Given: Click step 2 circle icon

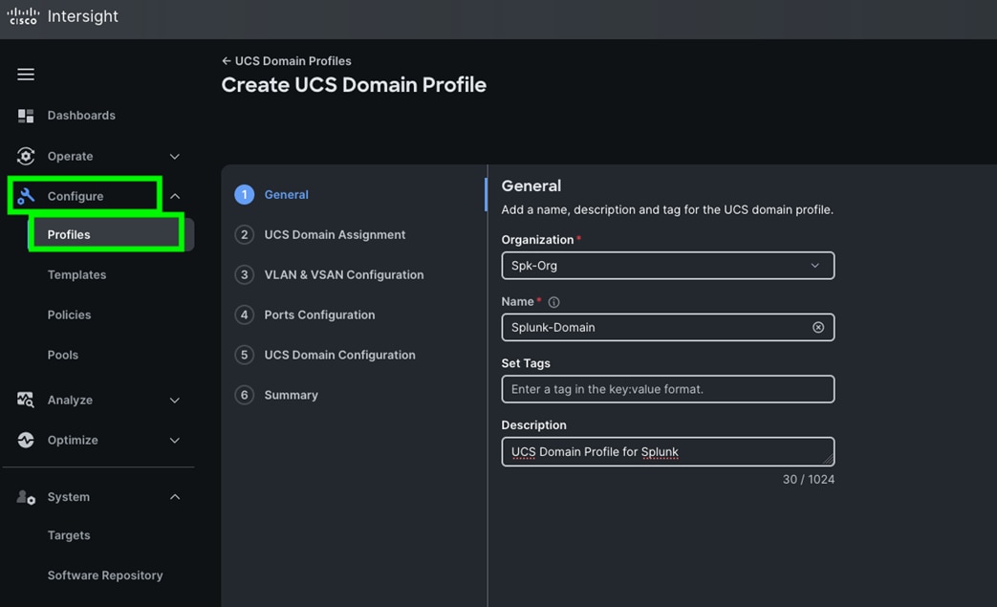Looking at the screenshot, I should coord(244,234).
